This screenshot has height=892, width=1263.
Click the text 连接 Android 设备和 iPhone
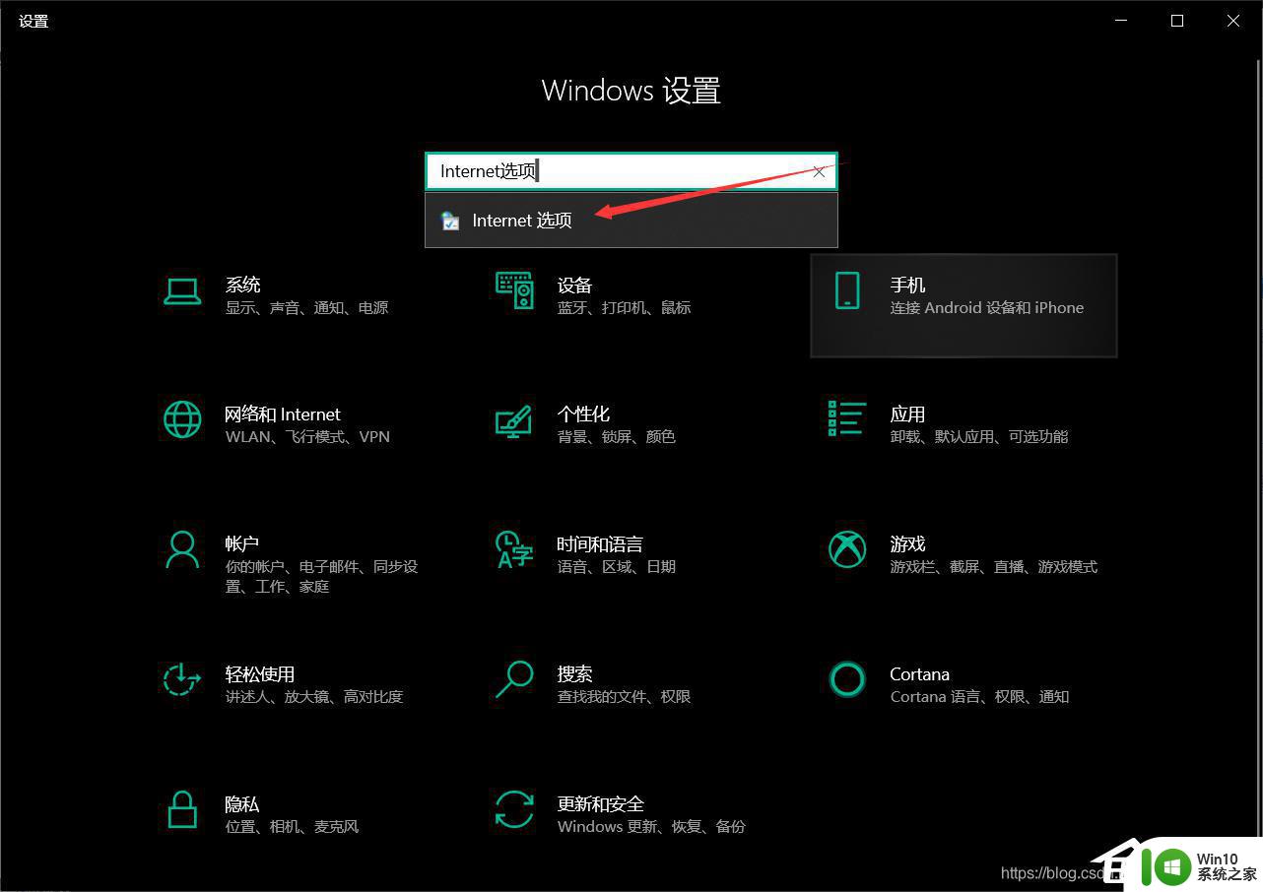(986, 308)
